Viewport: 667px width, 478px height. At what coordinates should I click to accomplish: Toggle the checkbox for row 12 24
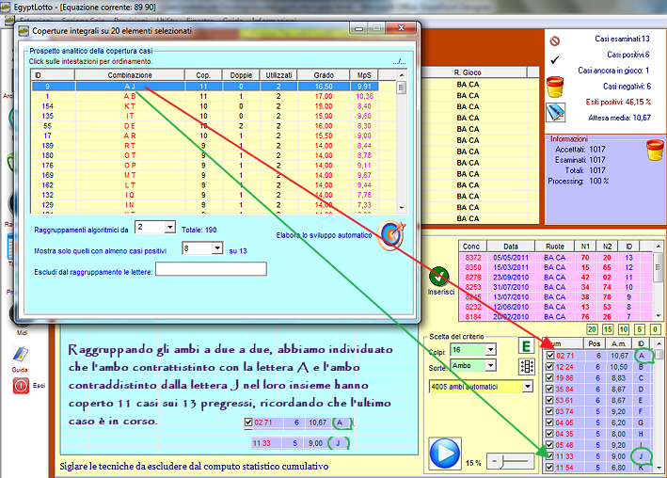pyautogui.click(x=550, y=367)
